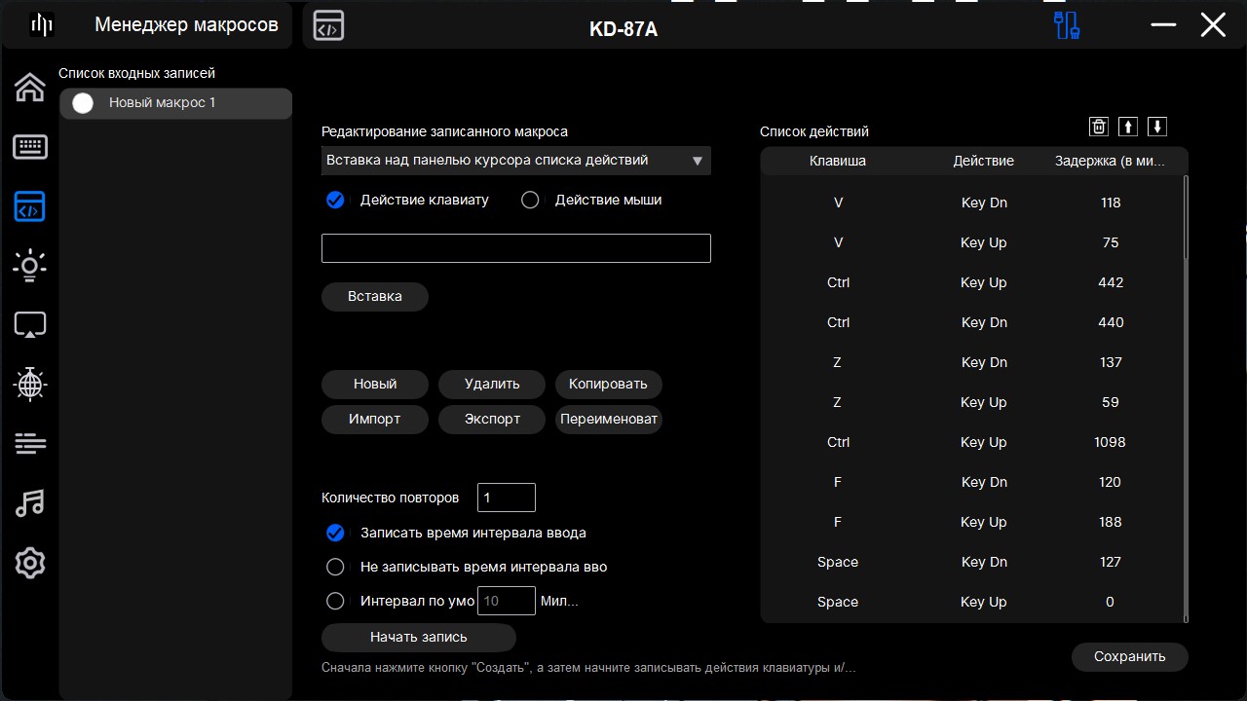Enable recording of input interval time
This screenshot has width=1247, height=701.
335,533
